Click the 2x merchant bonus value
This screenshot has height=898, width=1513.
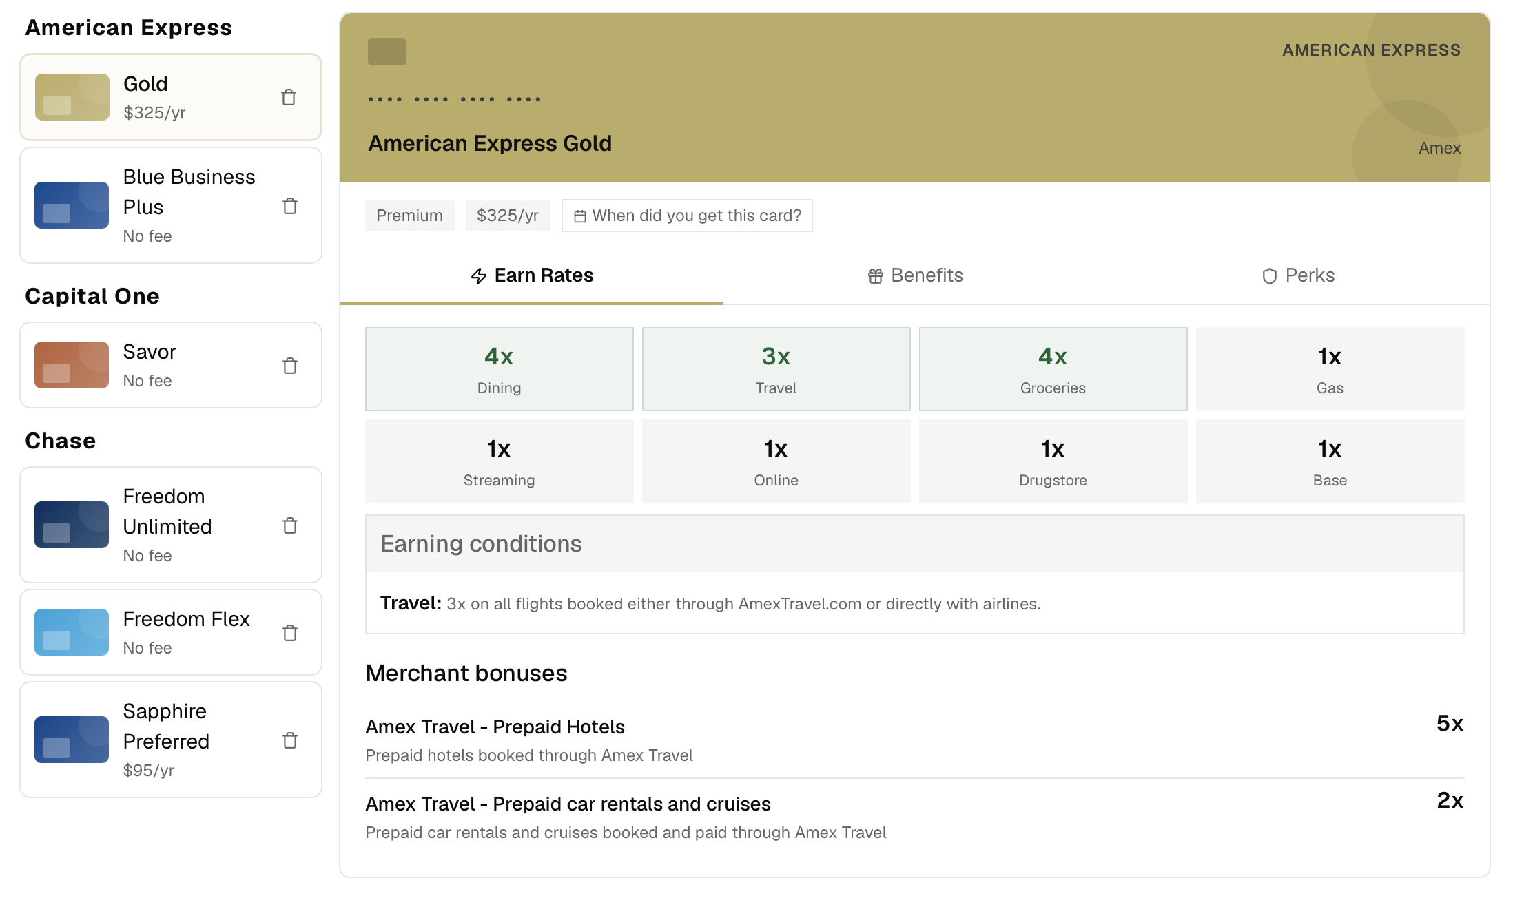coord(1450,800)
